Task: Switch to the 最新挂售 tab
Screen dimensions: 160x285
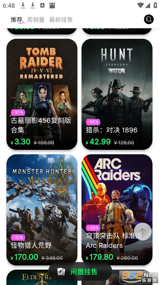Action: pos(61,19)
